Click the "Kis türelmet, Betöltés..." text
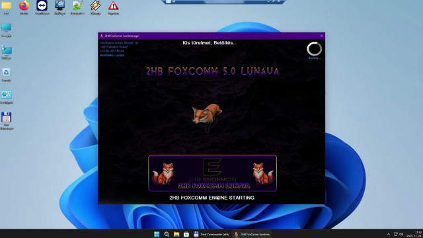The height and width of the screenshot is (238, 423). click(x=210, y=42)
